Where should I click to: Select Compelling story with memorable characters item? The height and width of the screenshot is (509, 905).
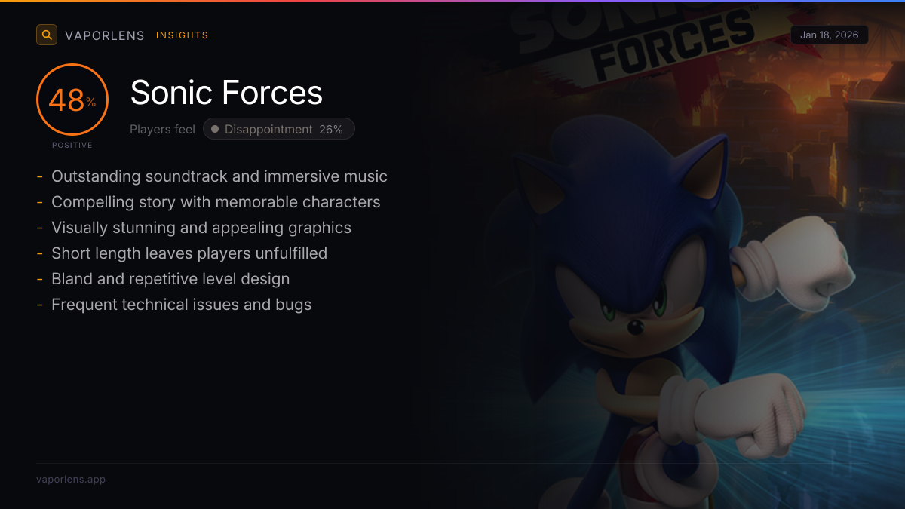(x=216, y=202)
